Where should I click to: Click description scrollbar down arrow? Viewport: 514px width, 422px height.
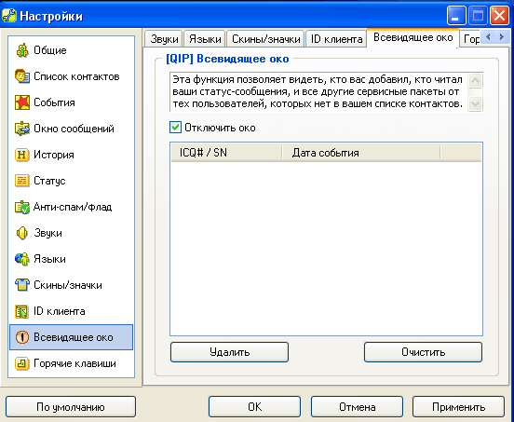click(475, 104)
